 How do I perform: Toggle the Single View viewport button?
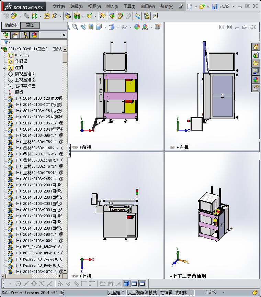134,284
